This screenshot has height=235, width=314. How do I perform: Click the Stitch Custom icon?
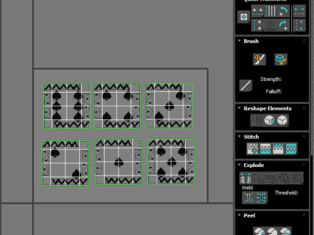pyautogui.click(x=291, y=149)
